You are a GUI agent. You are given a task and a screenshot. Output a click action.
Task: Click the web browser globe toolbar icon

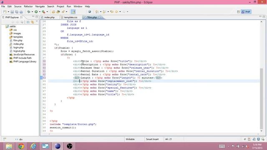(x=90, y=12)
